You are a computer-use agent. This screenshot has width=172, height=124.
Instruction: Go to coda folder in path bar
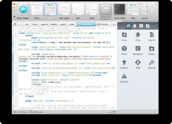click(x=72, y=24)
